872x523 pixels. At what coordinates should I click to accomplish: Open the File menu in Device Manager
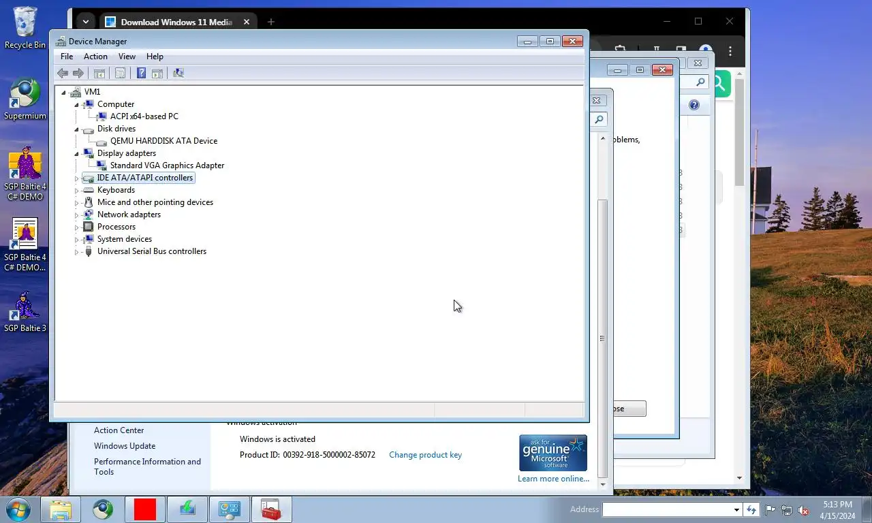pos(67,57)
